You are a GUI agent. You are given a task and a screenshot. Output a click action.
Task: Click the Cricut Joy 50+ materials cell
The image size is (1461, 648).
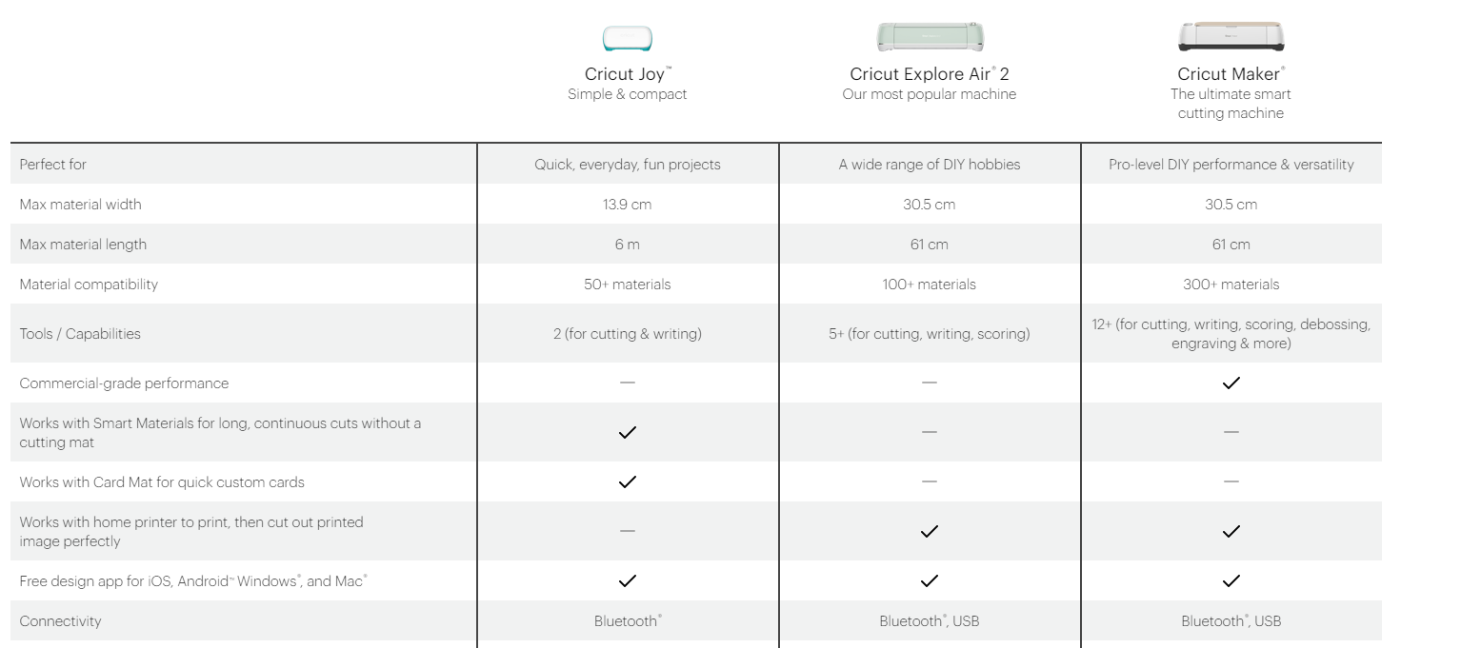(x=628, y=285)
